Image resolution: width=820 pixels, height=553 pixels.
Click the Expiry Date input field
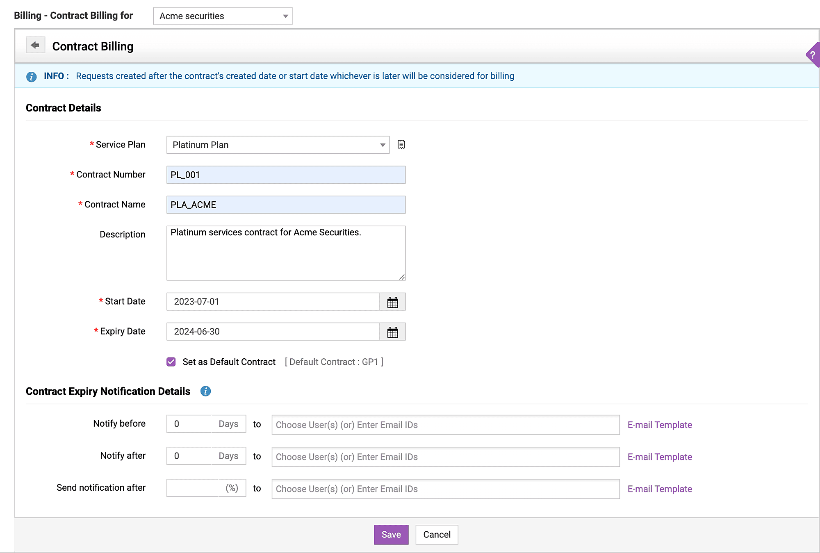pos(273,332)
